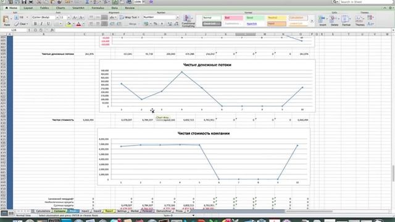Apply the Normal cell style

point(212,18)
